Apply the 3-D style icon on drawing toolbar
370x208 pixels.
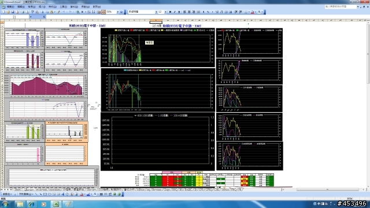119,194
